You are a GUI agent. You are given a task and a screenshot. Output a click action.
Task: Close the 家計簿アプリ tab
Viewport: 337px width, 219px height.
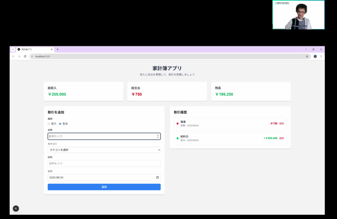tap(52, 50)
